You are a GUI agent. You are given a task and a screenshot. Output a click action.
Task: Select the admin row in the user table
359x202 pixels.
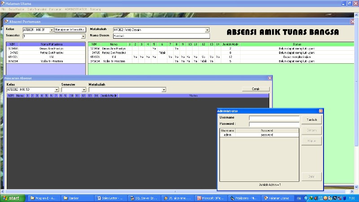coord(259,135)
